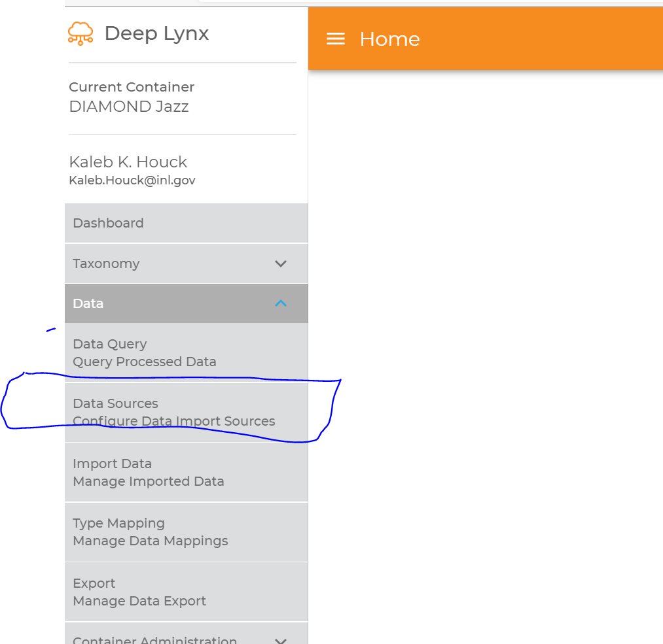Click the Container Administration label
Viewport: 663px width, 644px height.
(155, 640)
